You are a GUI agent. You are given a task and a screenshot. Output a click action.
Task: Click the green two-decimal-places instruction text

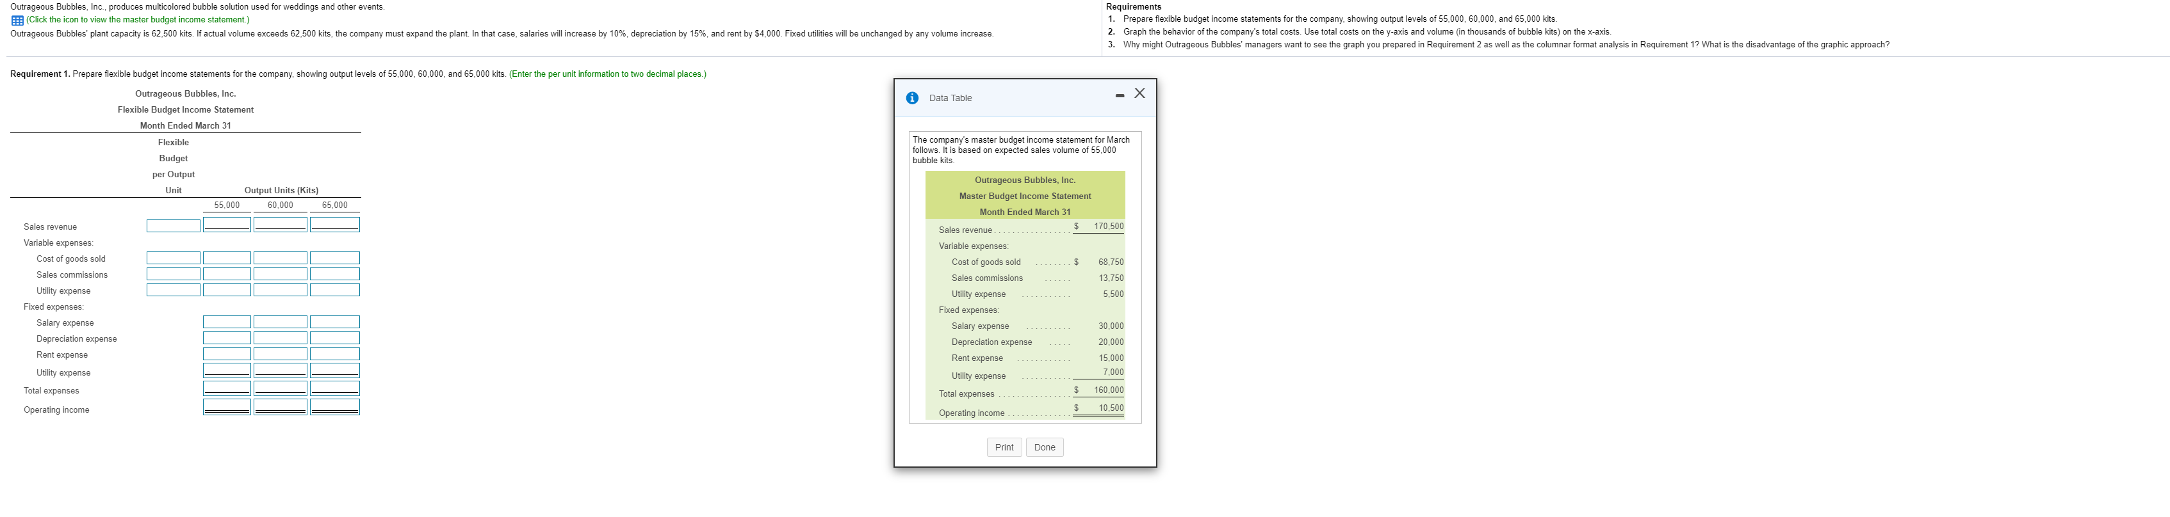(x=607, y=74)
